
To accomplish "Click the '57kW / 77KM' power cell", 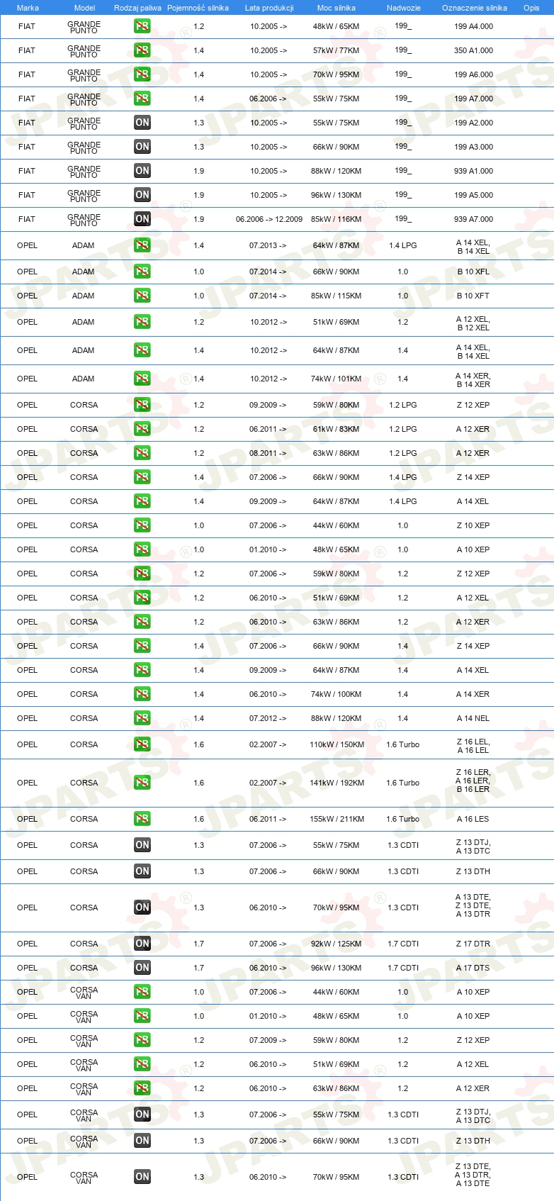I will (x=337, y=50).
